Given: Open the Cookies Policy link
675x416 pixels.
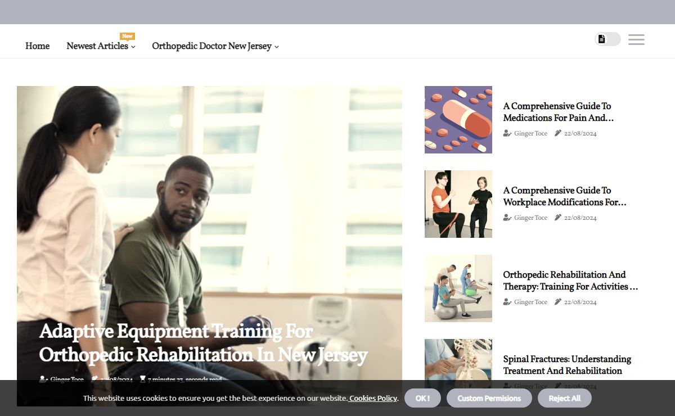Looking at the screenshot, I should (373, 398).
